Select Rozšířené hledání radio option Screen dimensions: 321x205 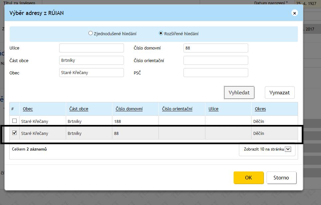pyautogui.click(x=161, y=33)
